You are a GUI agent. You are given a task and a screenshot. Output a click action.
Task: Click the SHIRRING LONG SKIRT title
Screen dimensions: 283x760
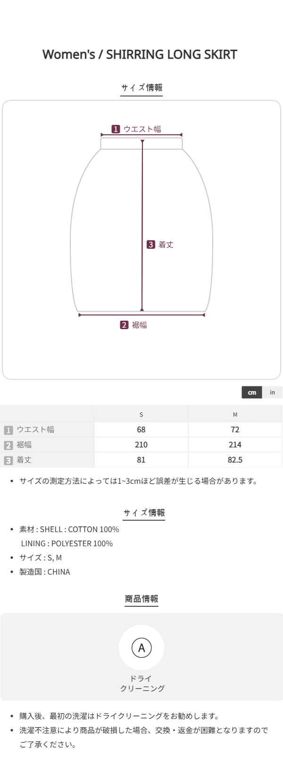point(140,54)
